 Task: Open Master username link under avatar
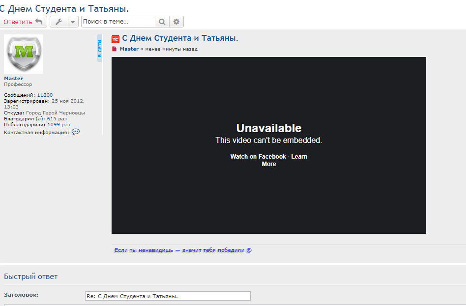13,79
